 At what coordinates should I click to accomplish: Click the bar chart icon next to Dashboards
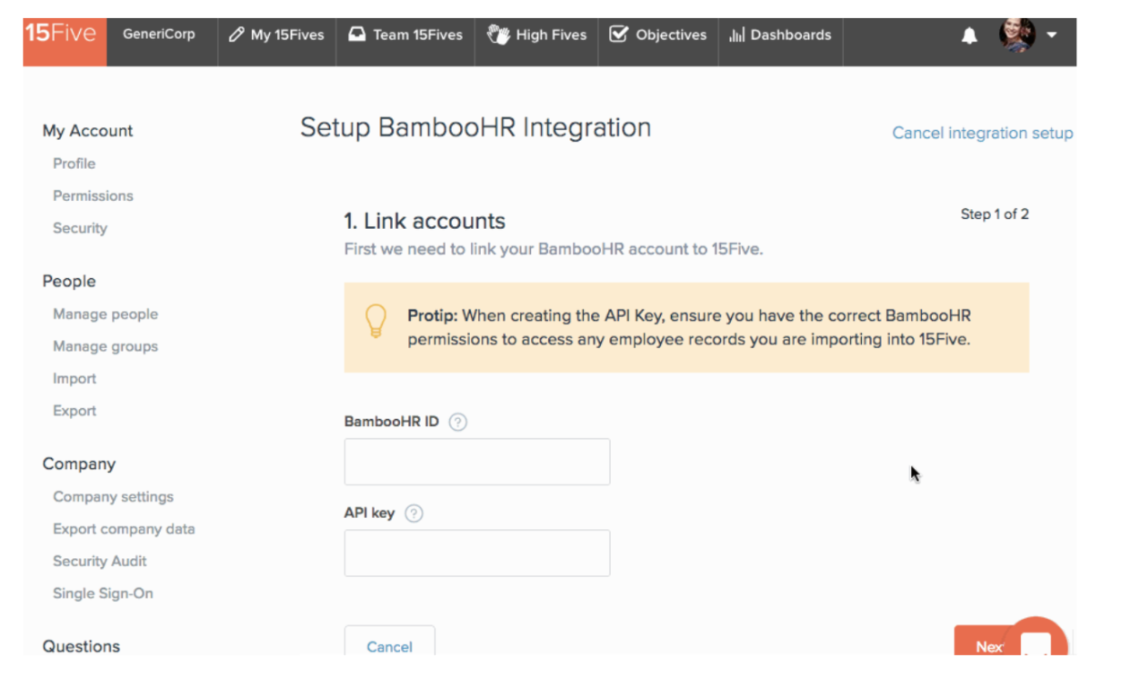click(x=736, y=35)
